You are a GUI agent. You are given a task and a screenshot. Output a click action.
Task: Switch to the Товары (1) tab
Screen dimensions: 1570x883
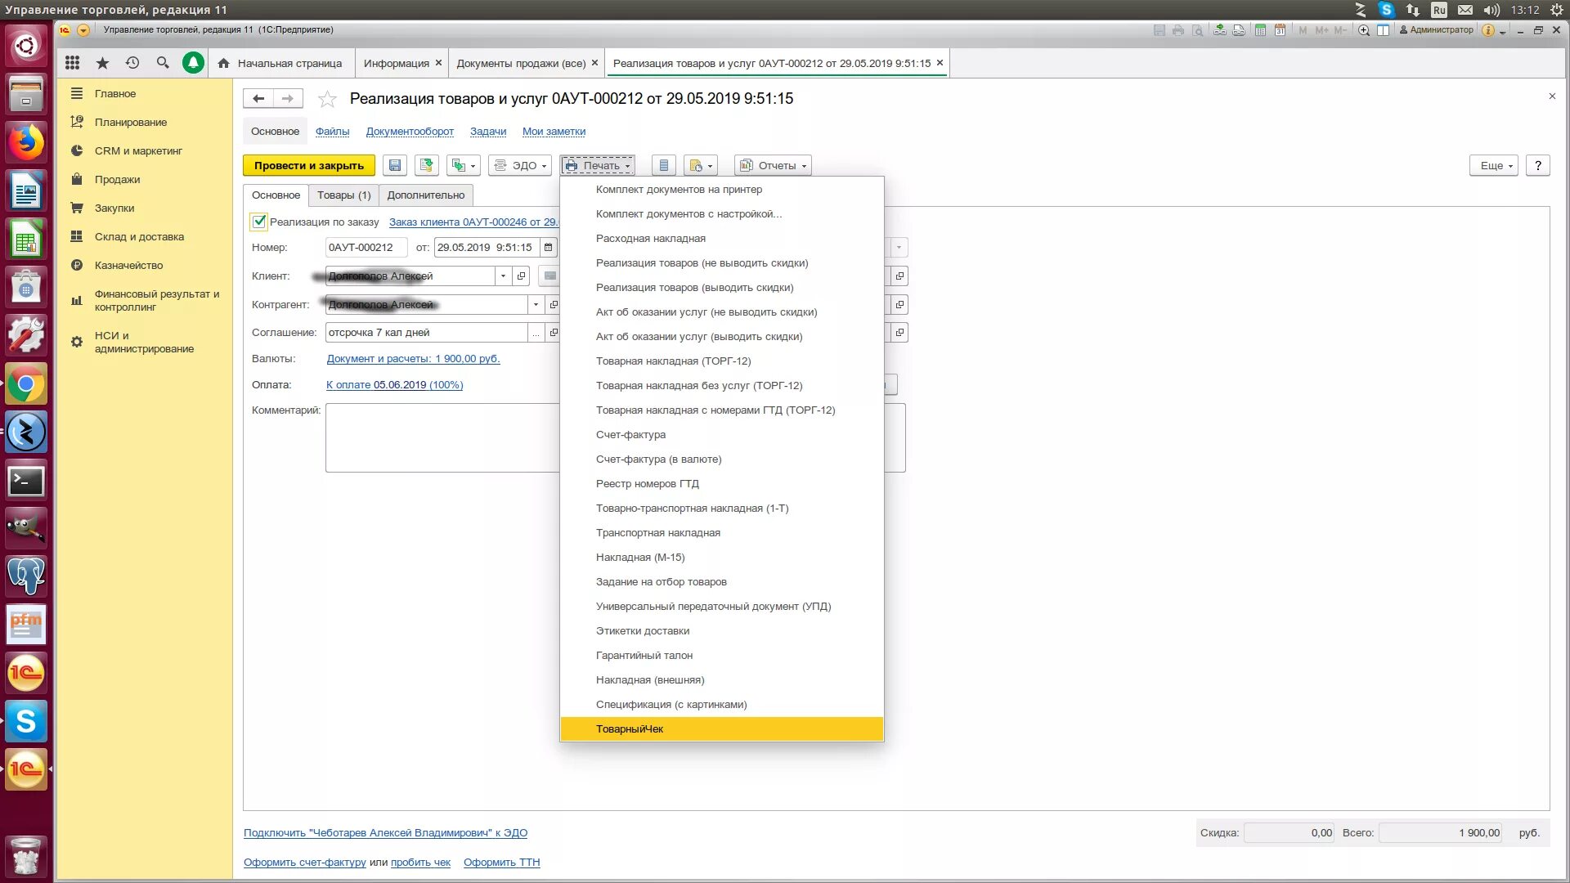343,195
